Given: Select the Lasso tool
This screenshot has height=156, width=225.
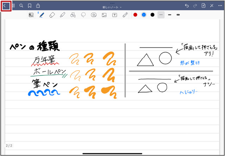Looking at the screenshot, I should [83, 15].
